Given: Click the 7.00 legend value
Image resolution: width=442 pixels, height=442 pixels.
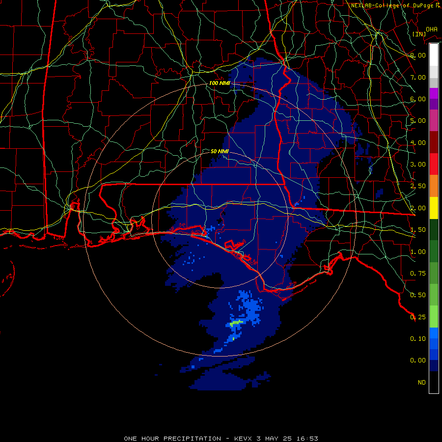Looking at the screenshot, I should (418, 77).
